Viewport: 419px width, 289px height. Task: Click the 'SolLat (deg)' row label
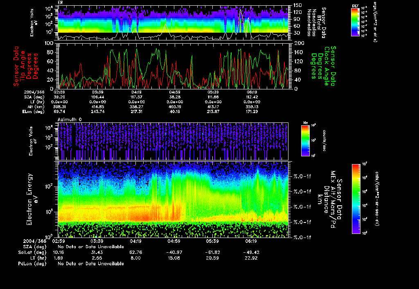point(32,252)
